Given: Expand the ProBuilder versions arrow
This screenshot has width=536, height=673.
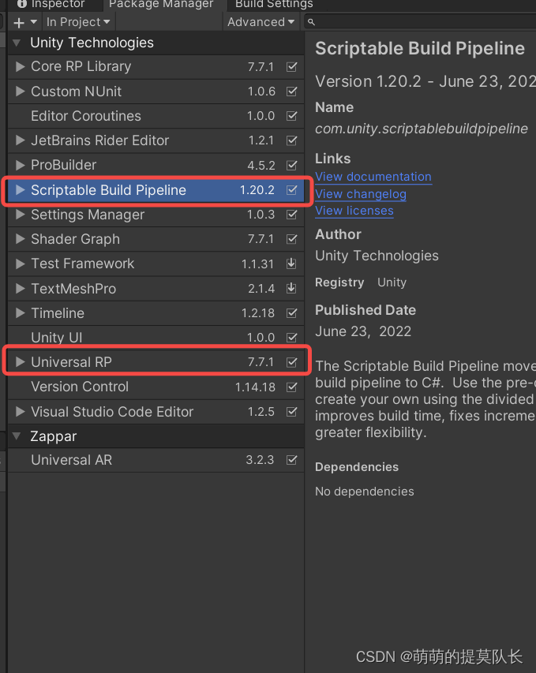Looking at the screenshot, I should pyautogui.click(x=20, y=165).
